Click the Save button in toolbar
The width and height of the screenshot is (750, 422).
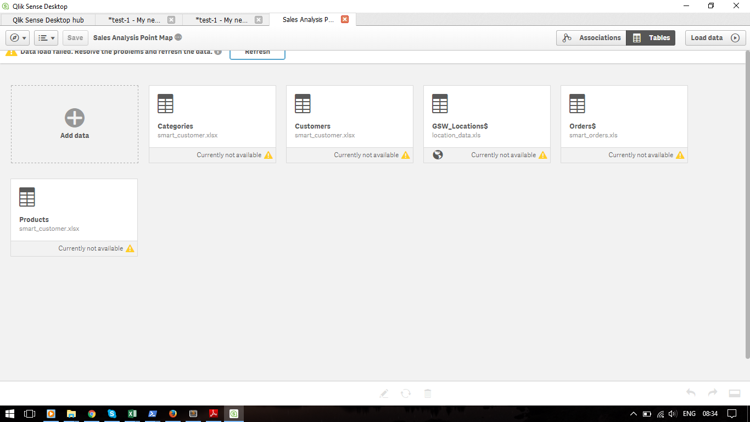tap(75, 38)
